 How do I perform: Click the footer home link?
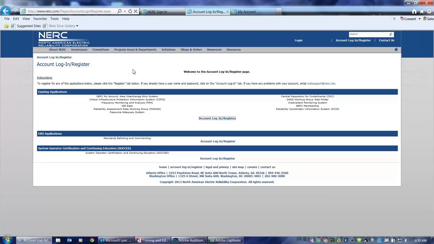click(x=163, y=167)
